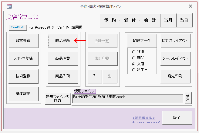
Task: Open the 予約・受付・会計 screen
Action: 130,20
